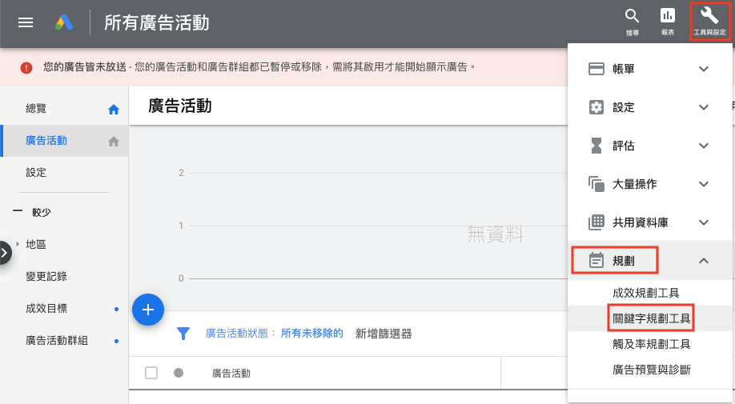The image size is (735, 404).
Task: Open the reports chart icon
Action: pyautogui.click(x=667, y=20)
